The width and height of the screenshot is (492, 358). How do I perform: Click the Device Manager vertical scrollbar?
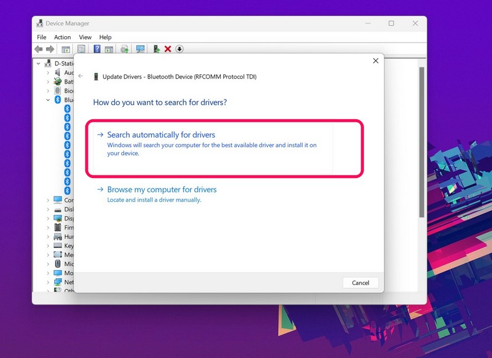421,141
